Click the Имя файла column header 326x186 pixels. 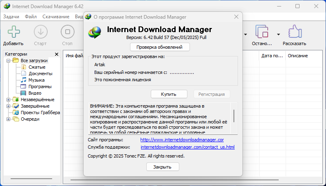click(x=74, y=56)
